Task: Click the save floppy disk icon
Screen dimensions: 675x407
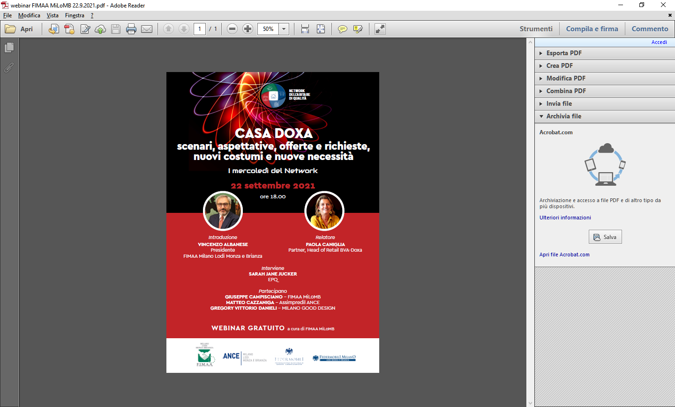Action: 116,29
